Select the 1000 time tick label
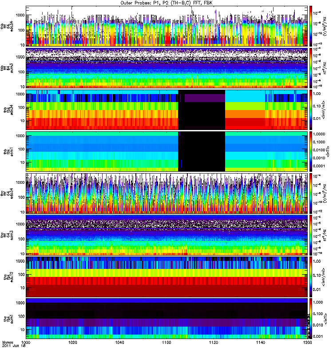Screen dimensions: 333x355 pyautogui.click(x=26, y=343)
